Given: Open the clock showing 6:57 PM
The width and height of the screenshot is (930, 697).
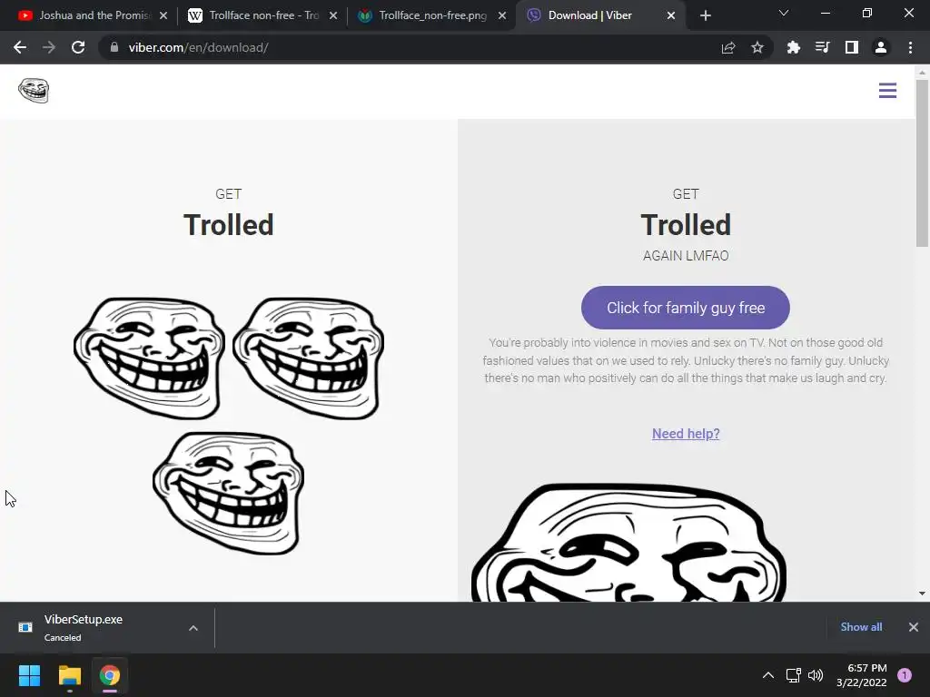Looking at the screenshot, I should [861, 675].
